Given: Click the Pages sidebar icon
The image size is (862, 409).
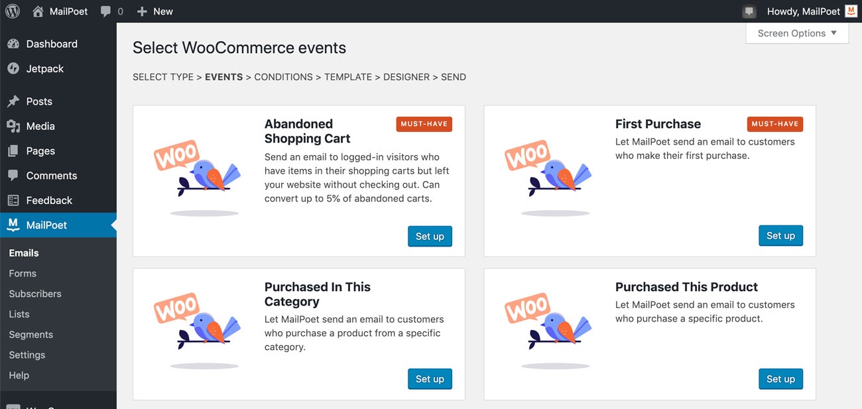Looking at the screenshot, I should (x=13, y=151).
